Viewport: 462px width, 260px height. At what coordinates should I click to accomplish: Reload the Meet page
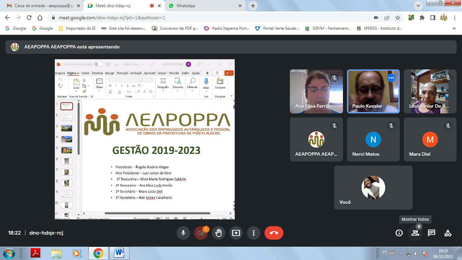(x=29, y=18)
